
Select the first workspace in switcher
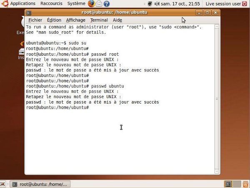click(228, 184)
